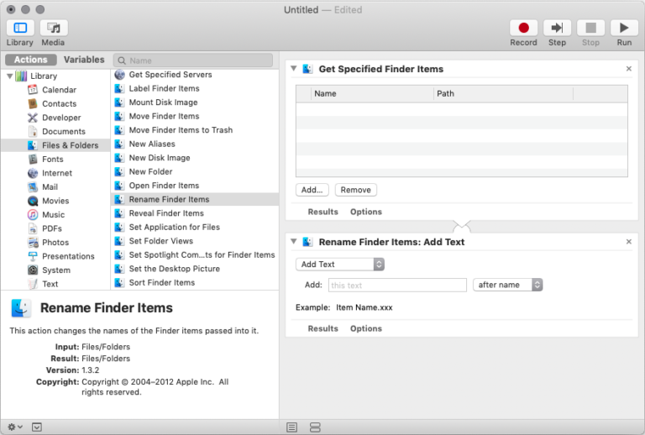Collapse the Library tree
Viewport: 645px width, 435px height.
[10, 76]
